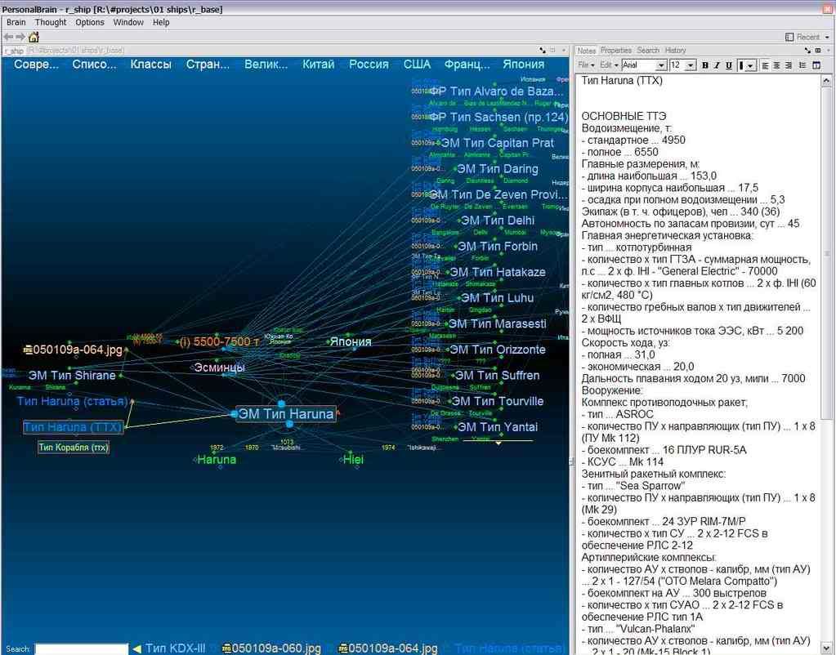The width and height of the screenshot is (836, 655).
Task: Center the note text
Action: (x=777, y=65)
